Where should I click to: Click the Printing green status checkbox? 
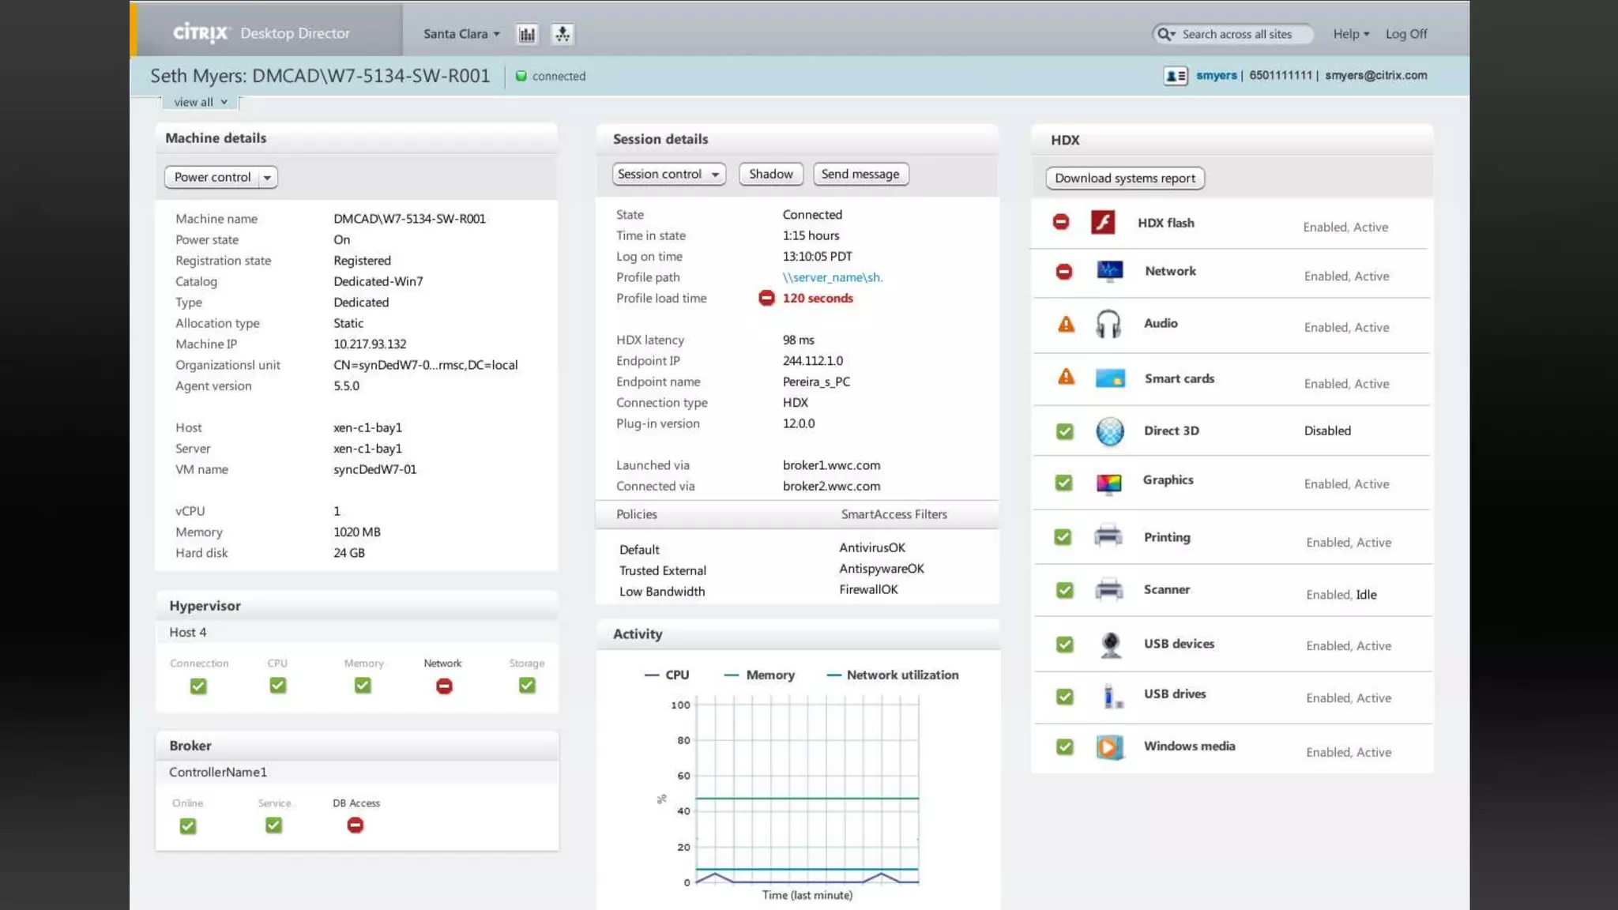(1063, 537)
